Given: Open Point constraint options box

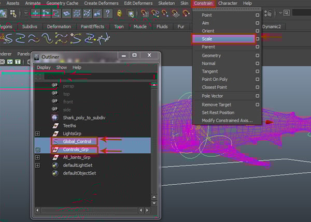Looking at the screenshot, I should click(x=257, y=15).
